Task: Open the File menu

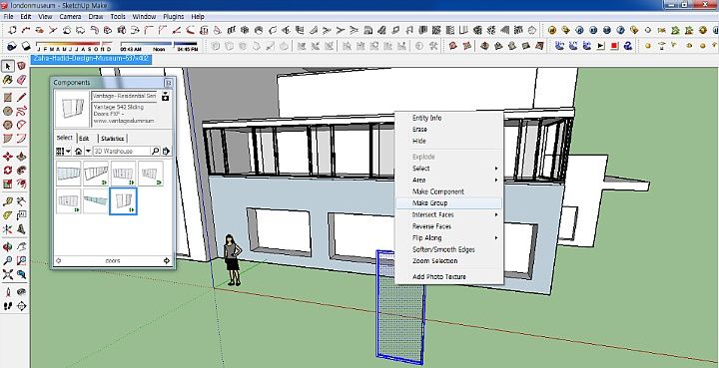Action: click(8, 17)
